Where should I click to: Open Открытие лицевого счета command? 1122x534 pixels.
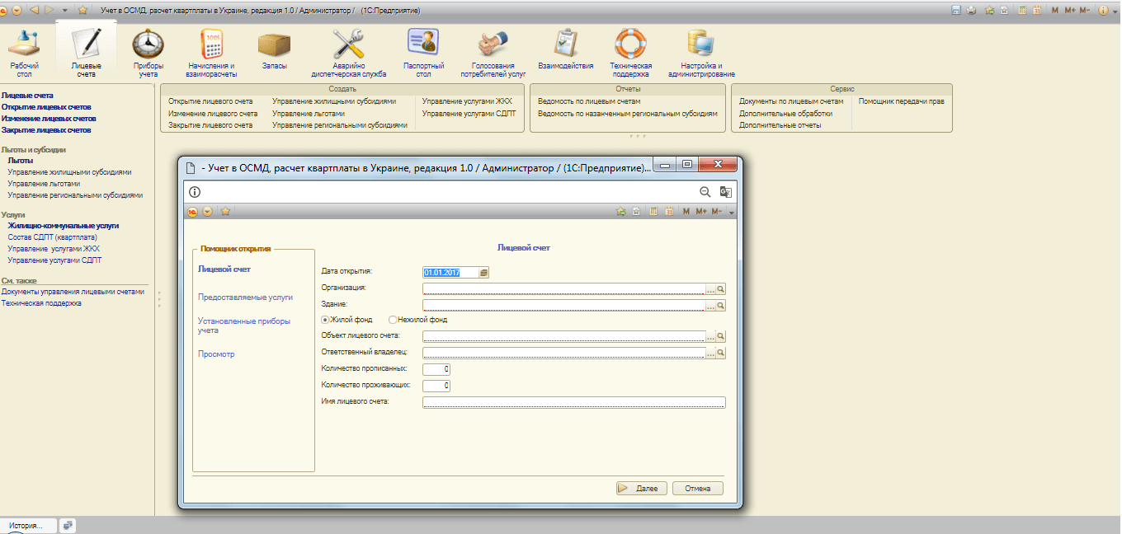pyautogui.click(x=210, y=101)
